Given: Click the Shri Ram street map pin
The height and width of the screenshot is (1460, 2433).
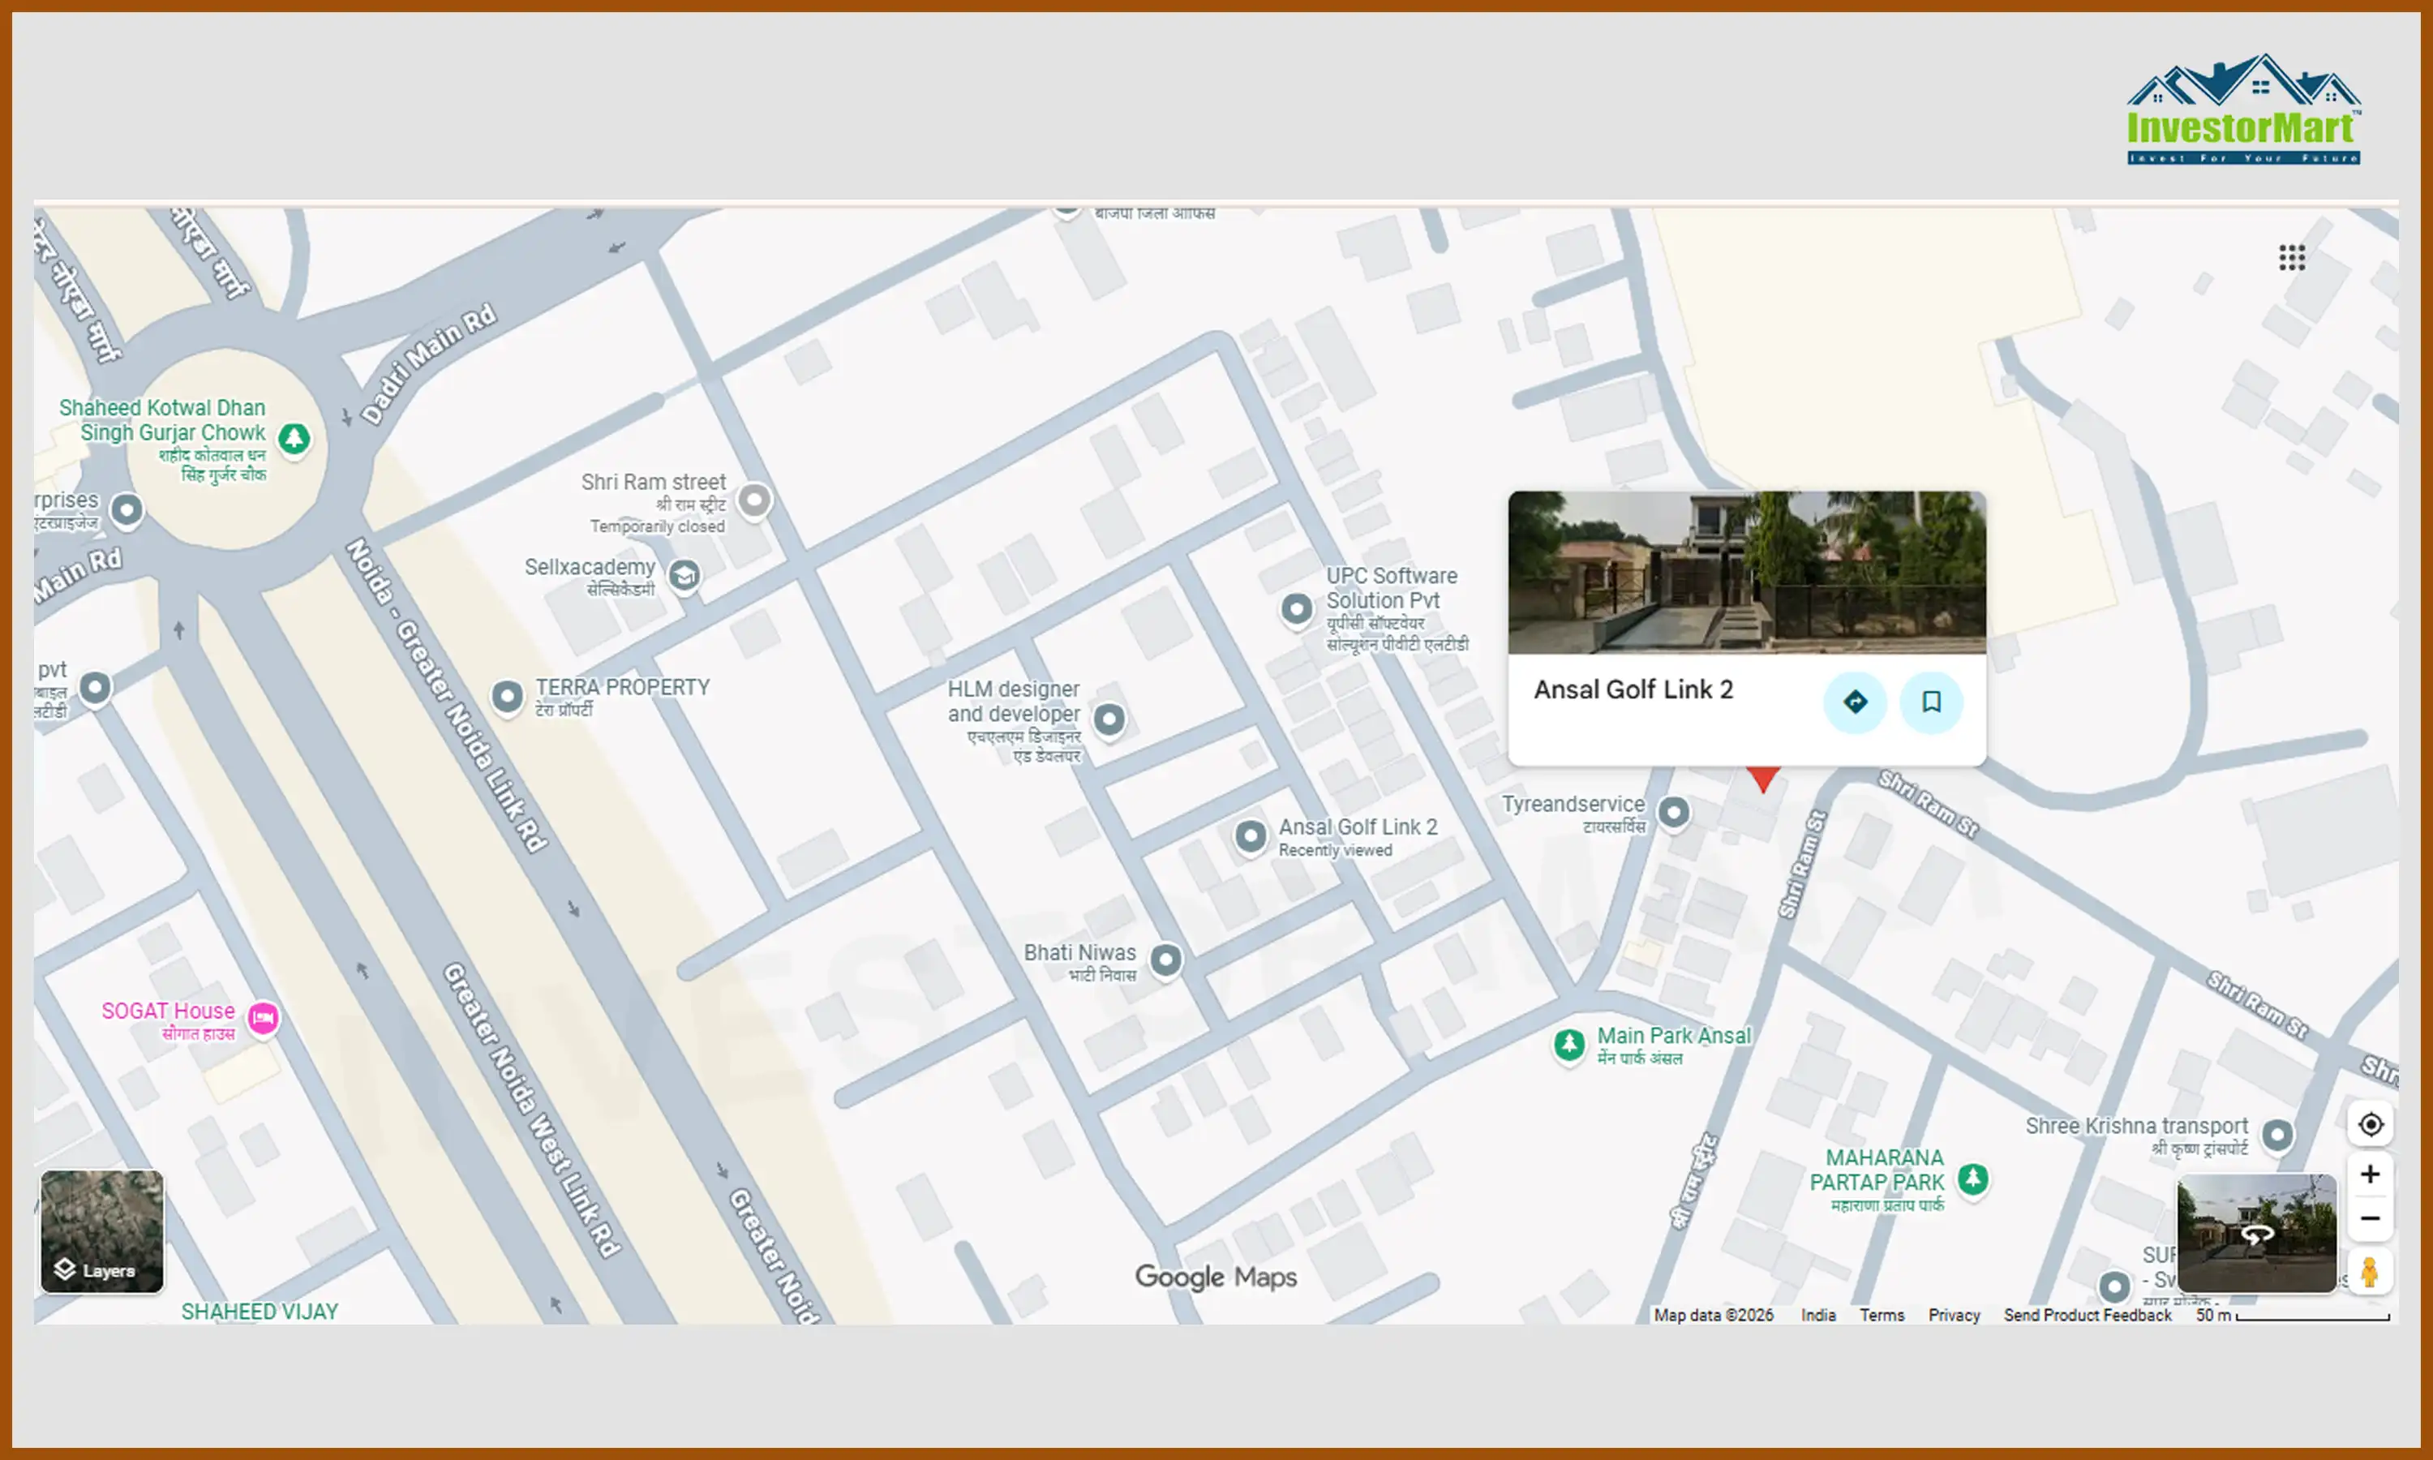Looking at the screenshot, I should tap(754, 500).
